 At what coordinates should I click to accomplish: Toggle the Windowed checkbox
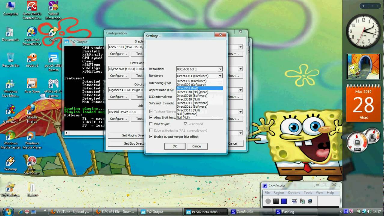point(185,124)
